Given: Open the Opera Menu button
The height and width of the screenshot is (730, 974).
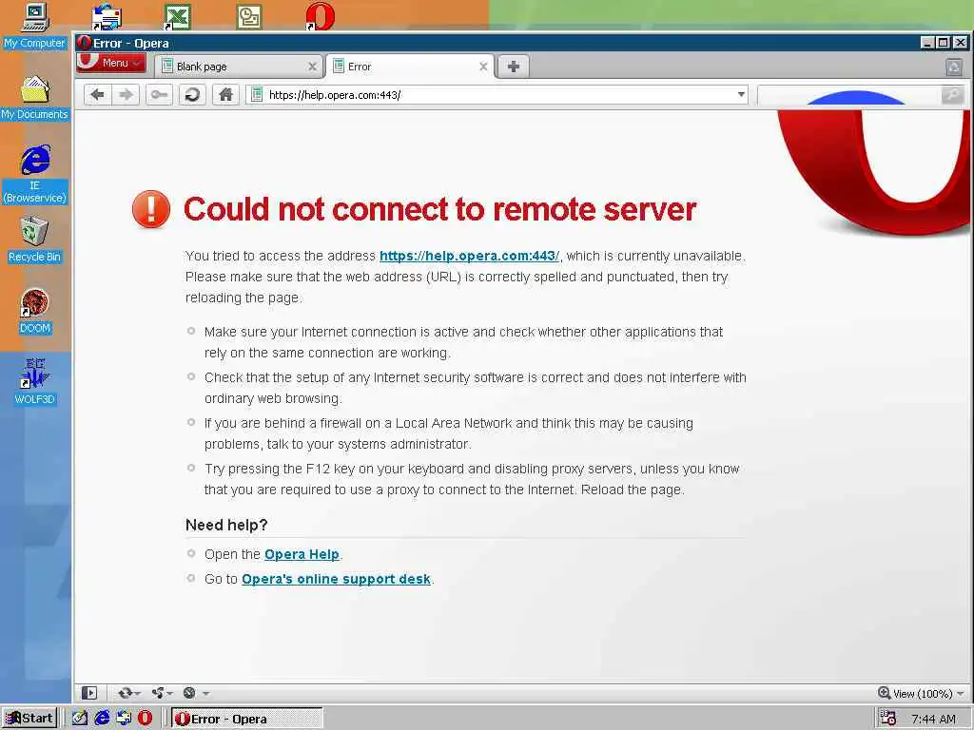Looking at the screenshot, I should coord(111,63).
